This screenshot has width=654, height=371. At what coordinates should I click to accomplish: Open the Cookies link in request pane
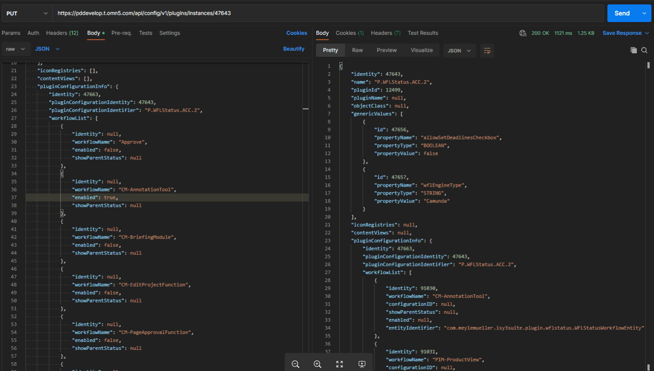(296, 33)
